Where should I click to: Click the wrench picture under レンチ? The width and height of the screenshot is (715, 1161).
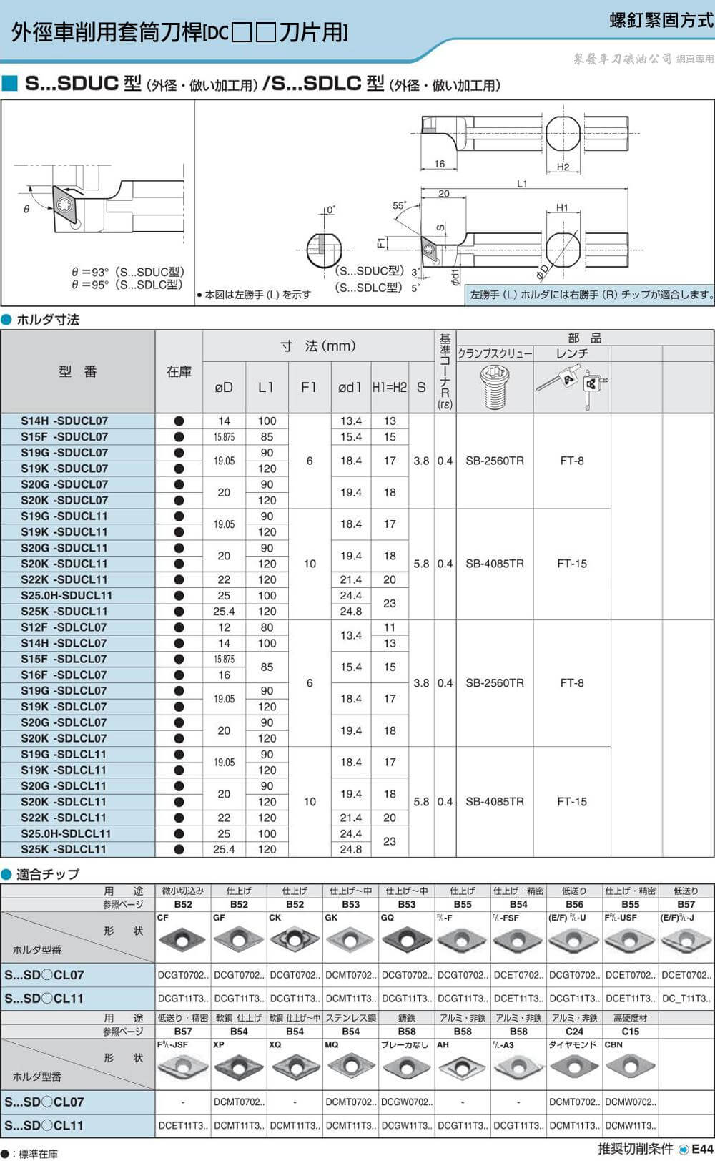tap(571, 387)
